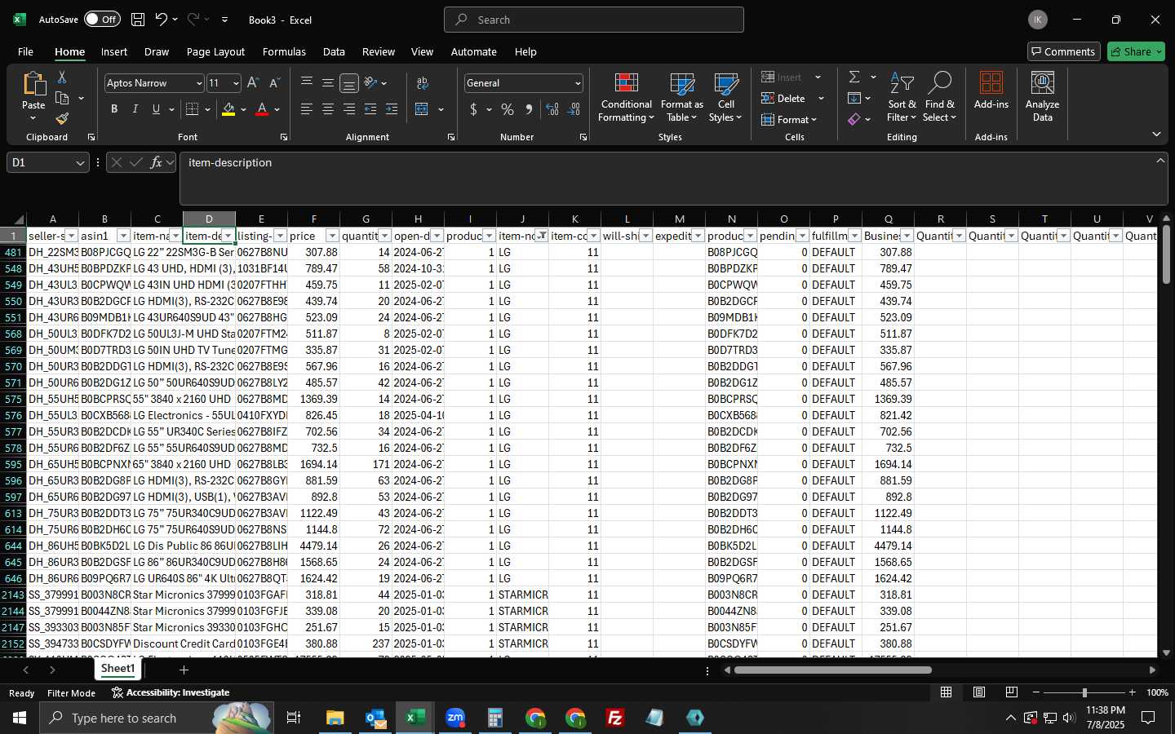Toggle Underline formatting
Screen dimensions: 1175x734
(156, 109)
